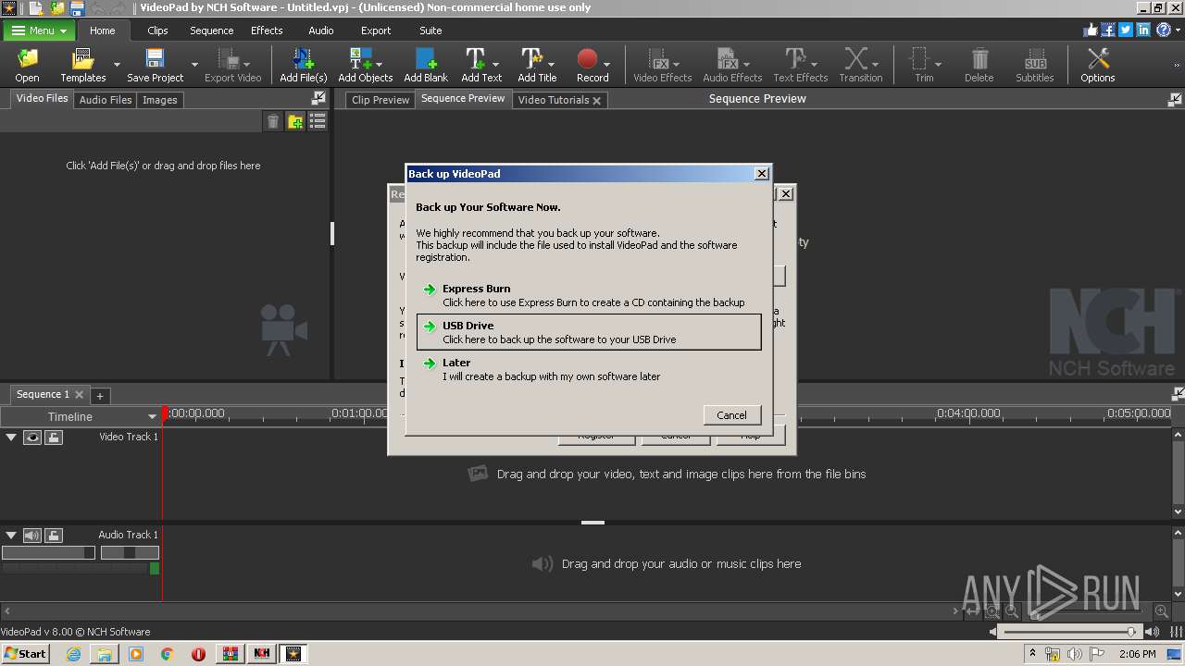1185x666 pixels.
Task: Adjust Audio Track 1 pan slider
Action: point(130,552)
